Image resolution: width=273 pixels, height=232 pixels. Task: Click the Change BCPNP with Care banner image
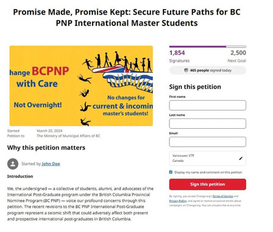pyautogui.click(x=81, y=86)
